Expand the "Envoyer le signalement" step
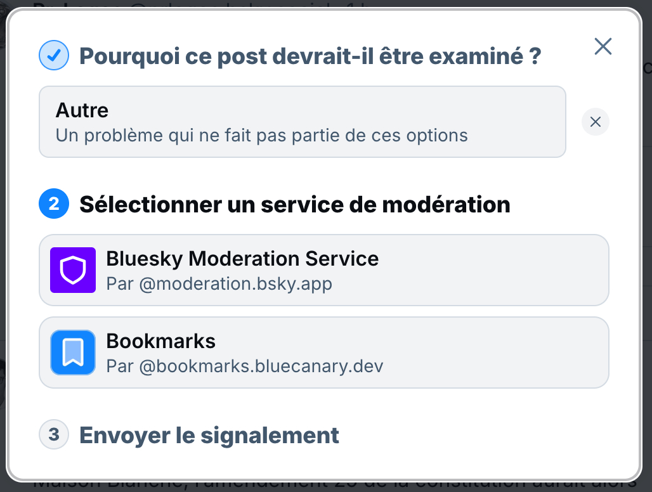This screenshot has height=492, width=652. [x=209, y=436]
